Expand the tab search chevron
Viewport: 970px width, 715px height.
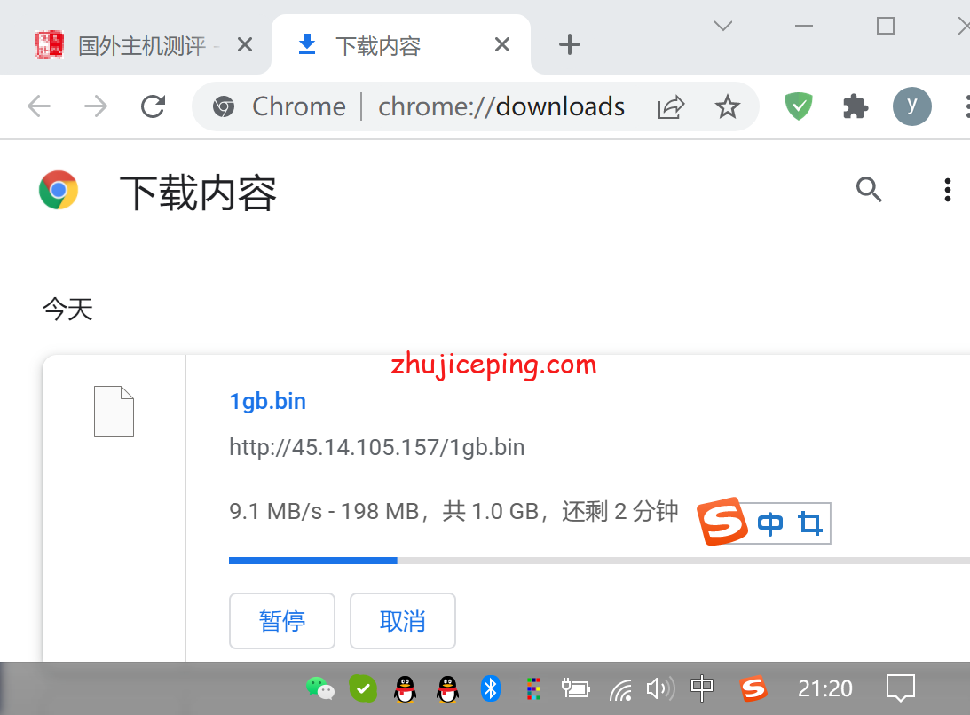click(x=723, y=27)
